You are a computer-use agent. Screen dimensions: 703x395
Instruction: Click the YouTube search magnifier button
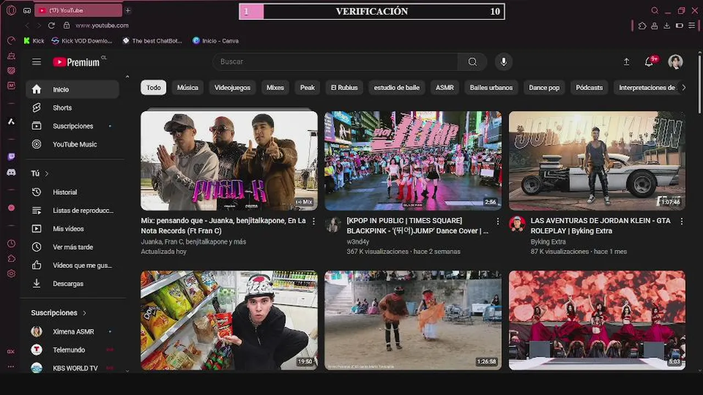[472, 62]
